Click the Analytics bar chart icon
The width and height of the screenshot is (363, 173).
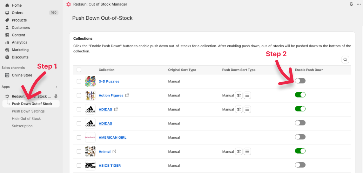coord(7,42)
